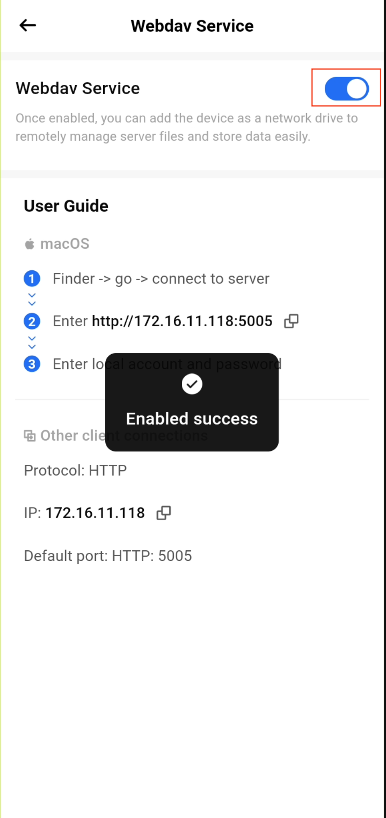Click the chevrons between steps 1 and 2
Viewport: 386px width, 818px height.
click(x=32, y=299)
